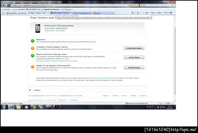
Task: Switch to the picture upload tab
Action: coord(60,13)
